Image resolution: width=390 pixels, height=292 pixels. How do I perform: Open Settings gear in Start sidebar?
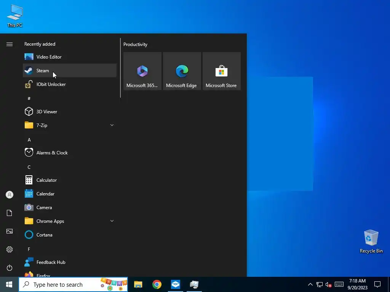10,249
